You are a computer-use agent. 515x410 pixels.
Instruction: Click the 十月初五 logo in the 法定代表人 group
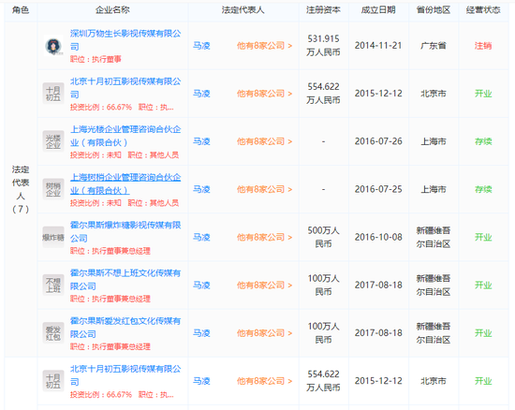coord(53,94)
